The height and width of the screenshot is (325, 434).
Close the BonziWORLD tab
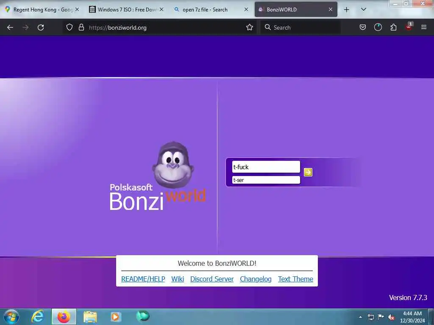click(x=331, y=9)
